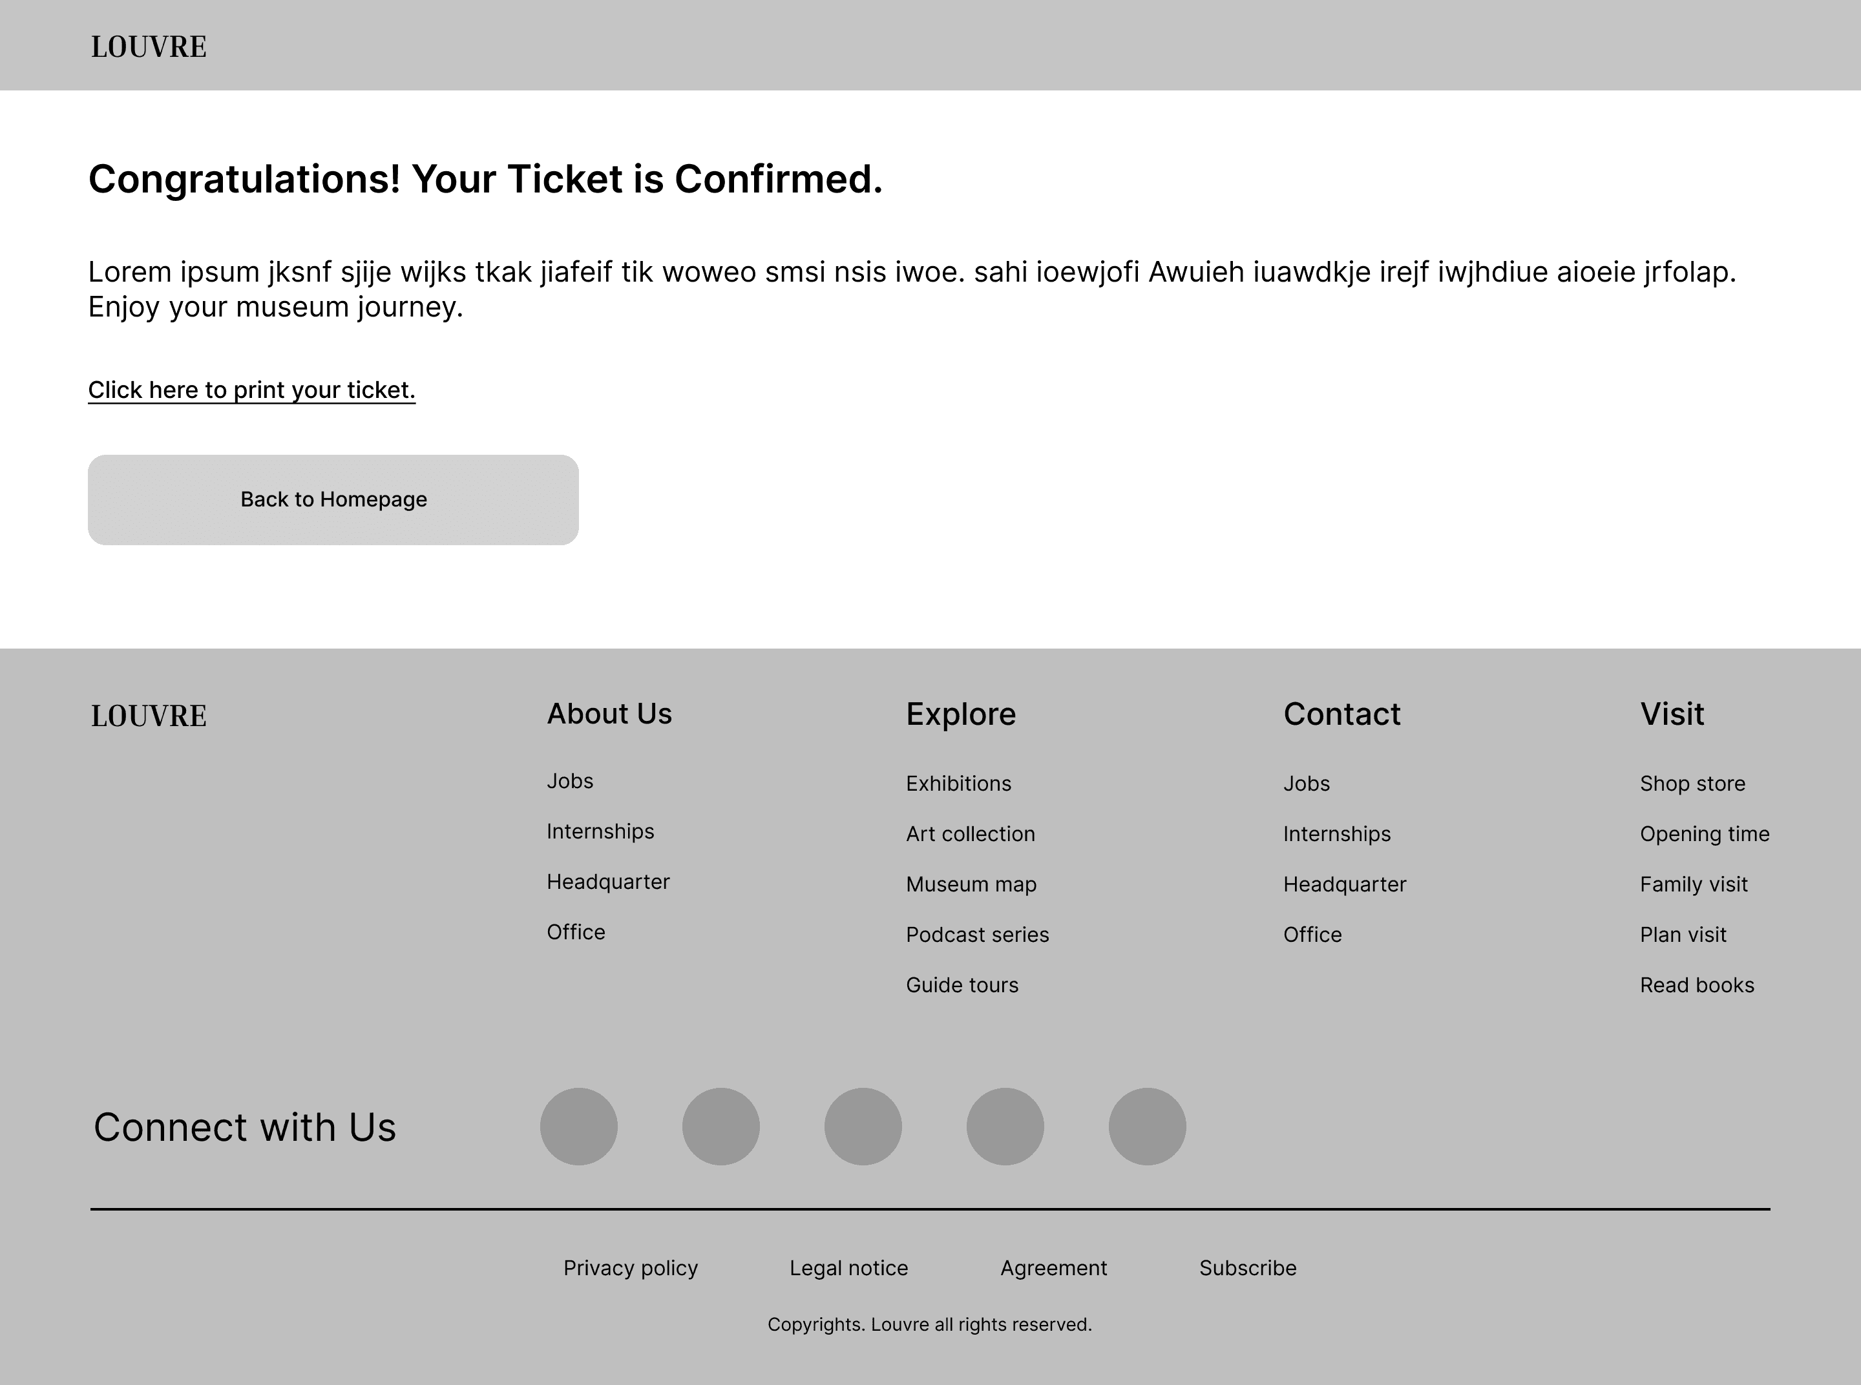The width and height of the screenshot is (1861, 1385).
Task: View Opening time under Visit
Action: point(1705,834)
